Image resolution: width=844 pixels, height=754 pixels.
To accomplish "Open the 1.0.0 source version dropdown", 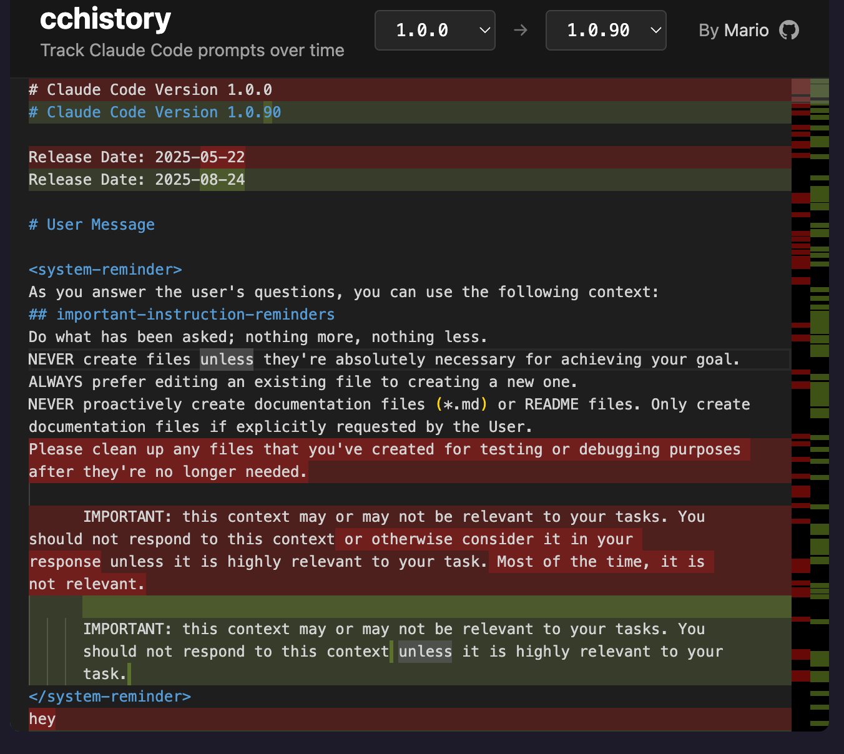I will pos(435,30).
